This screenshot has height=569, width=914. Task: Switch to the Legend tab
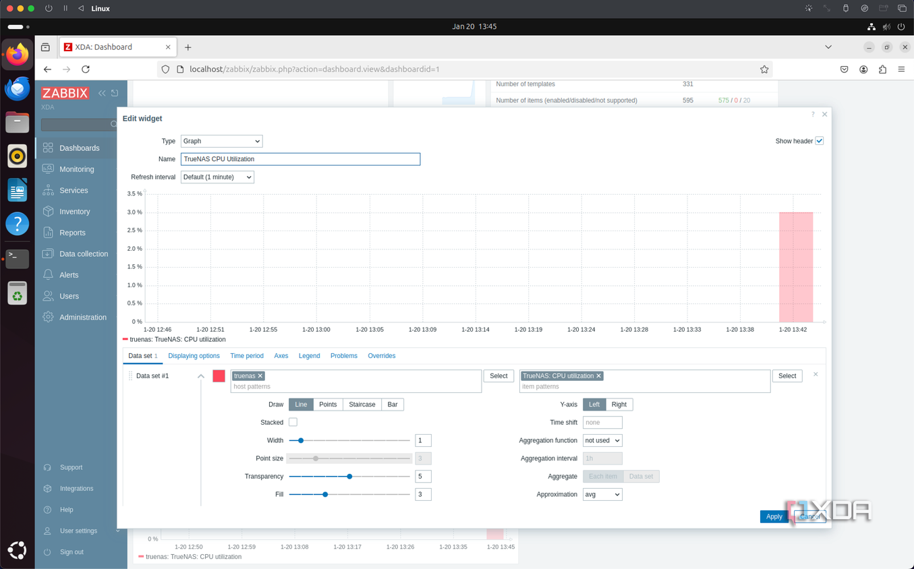point(309,356)
